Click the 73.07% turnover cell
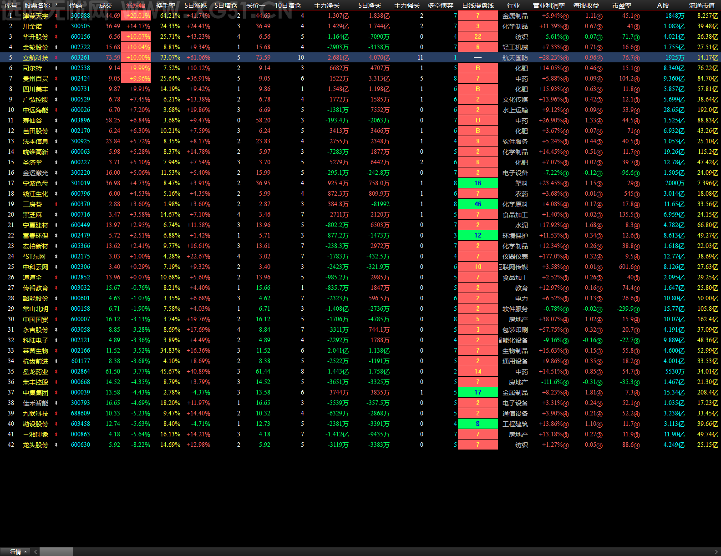This screenshot has width=721, height=556. 171,58
